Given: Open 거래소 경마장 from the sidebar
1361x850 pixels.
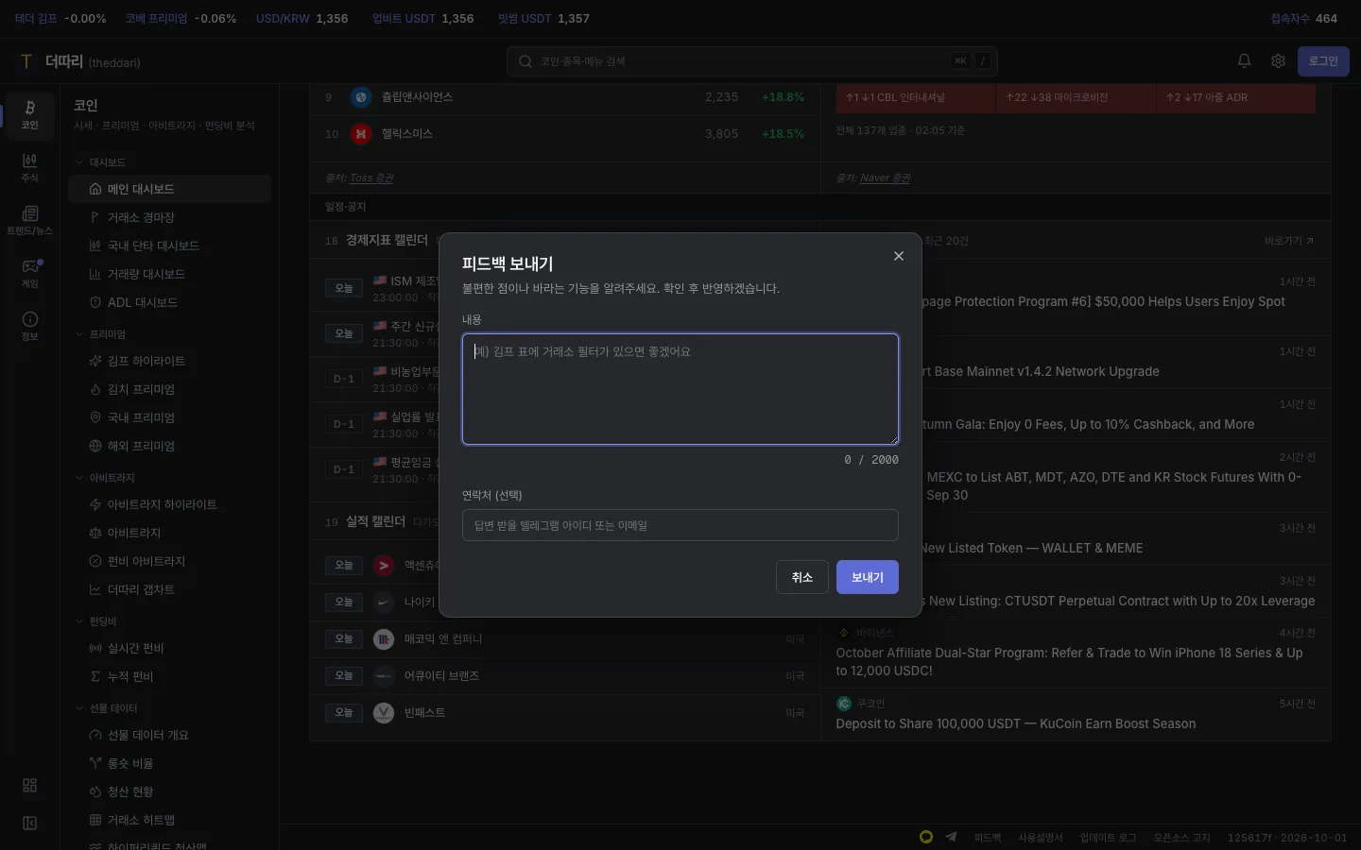Looking at the screenshot, I should 170,217.
